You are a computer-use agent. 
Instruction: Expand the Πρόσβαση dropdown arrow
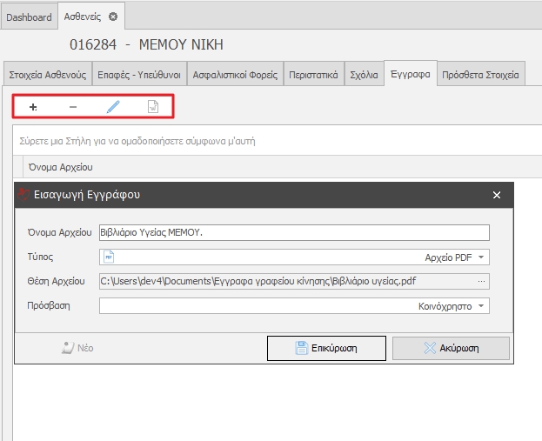tap(482, 306)
